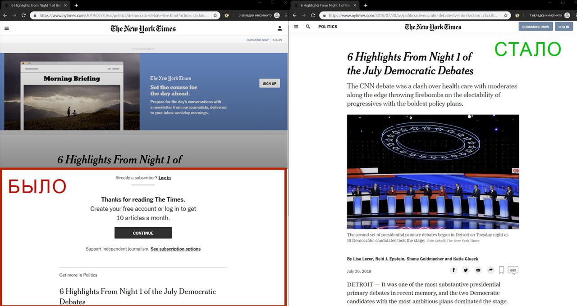
Task: Focus the address bar in the right window
Action: point(414,15)
